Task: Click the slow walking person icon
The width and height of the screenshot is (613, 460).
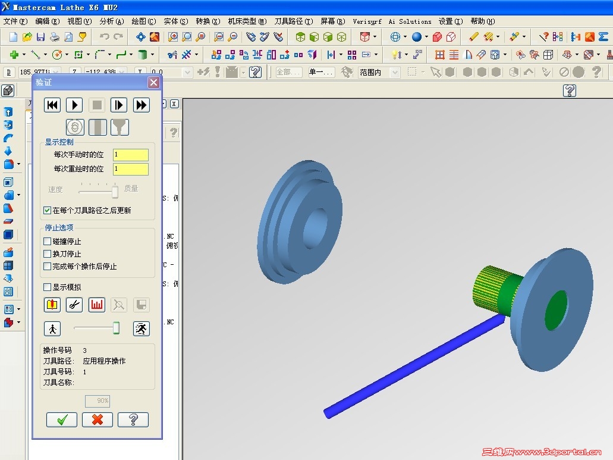Action: 52,328
